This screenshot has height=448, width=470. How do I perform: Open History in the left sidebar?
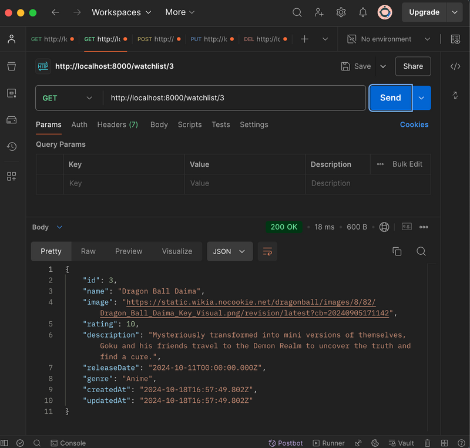[11, 147]
